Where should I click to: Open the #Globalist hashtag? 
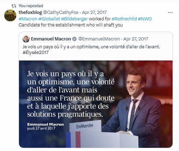coord(49,19)
